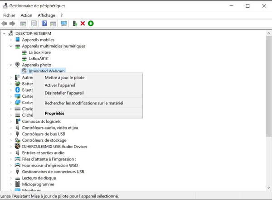Select the LaBoxA81C device
272x200 pixels.
(x=39, y=59)
